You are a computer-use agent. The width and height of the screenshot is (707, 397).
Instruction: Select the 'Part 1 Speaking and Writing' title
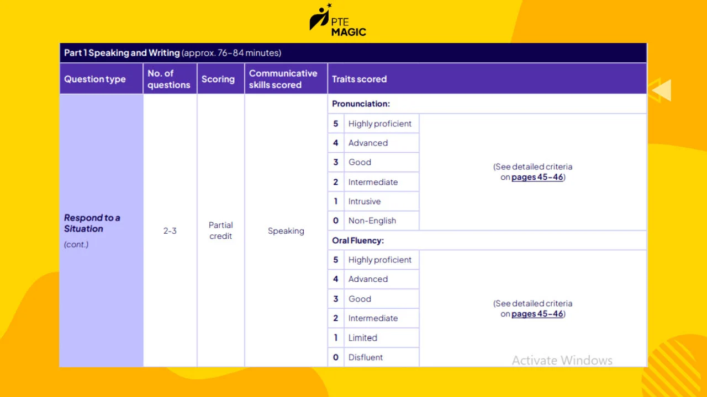point(122,53)
